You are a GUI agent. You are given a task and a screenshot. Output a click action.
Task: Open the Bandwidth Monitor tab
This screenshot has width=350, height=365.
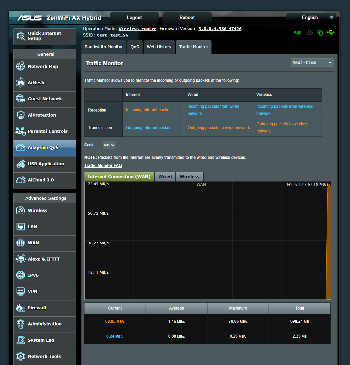pos(104,47)
